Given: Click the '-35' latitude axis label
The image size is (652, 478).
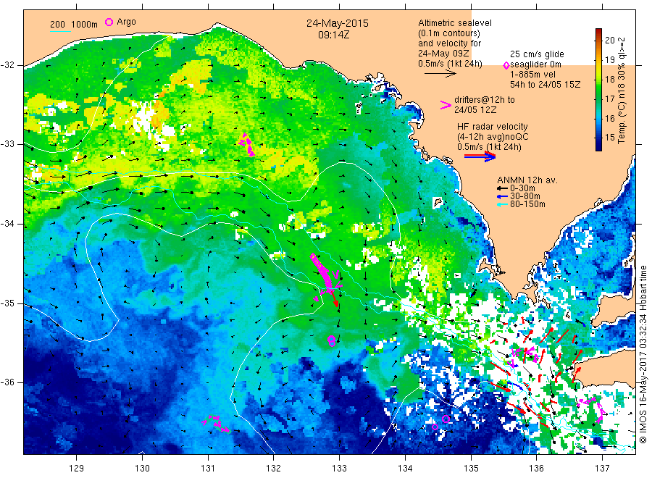Looking at the screenshot, I should 8,303.
